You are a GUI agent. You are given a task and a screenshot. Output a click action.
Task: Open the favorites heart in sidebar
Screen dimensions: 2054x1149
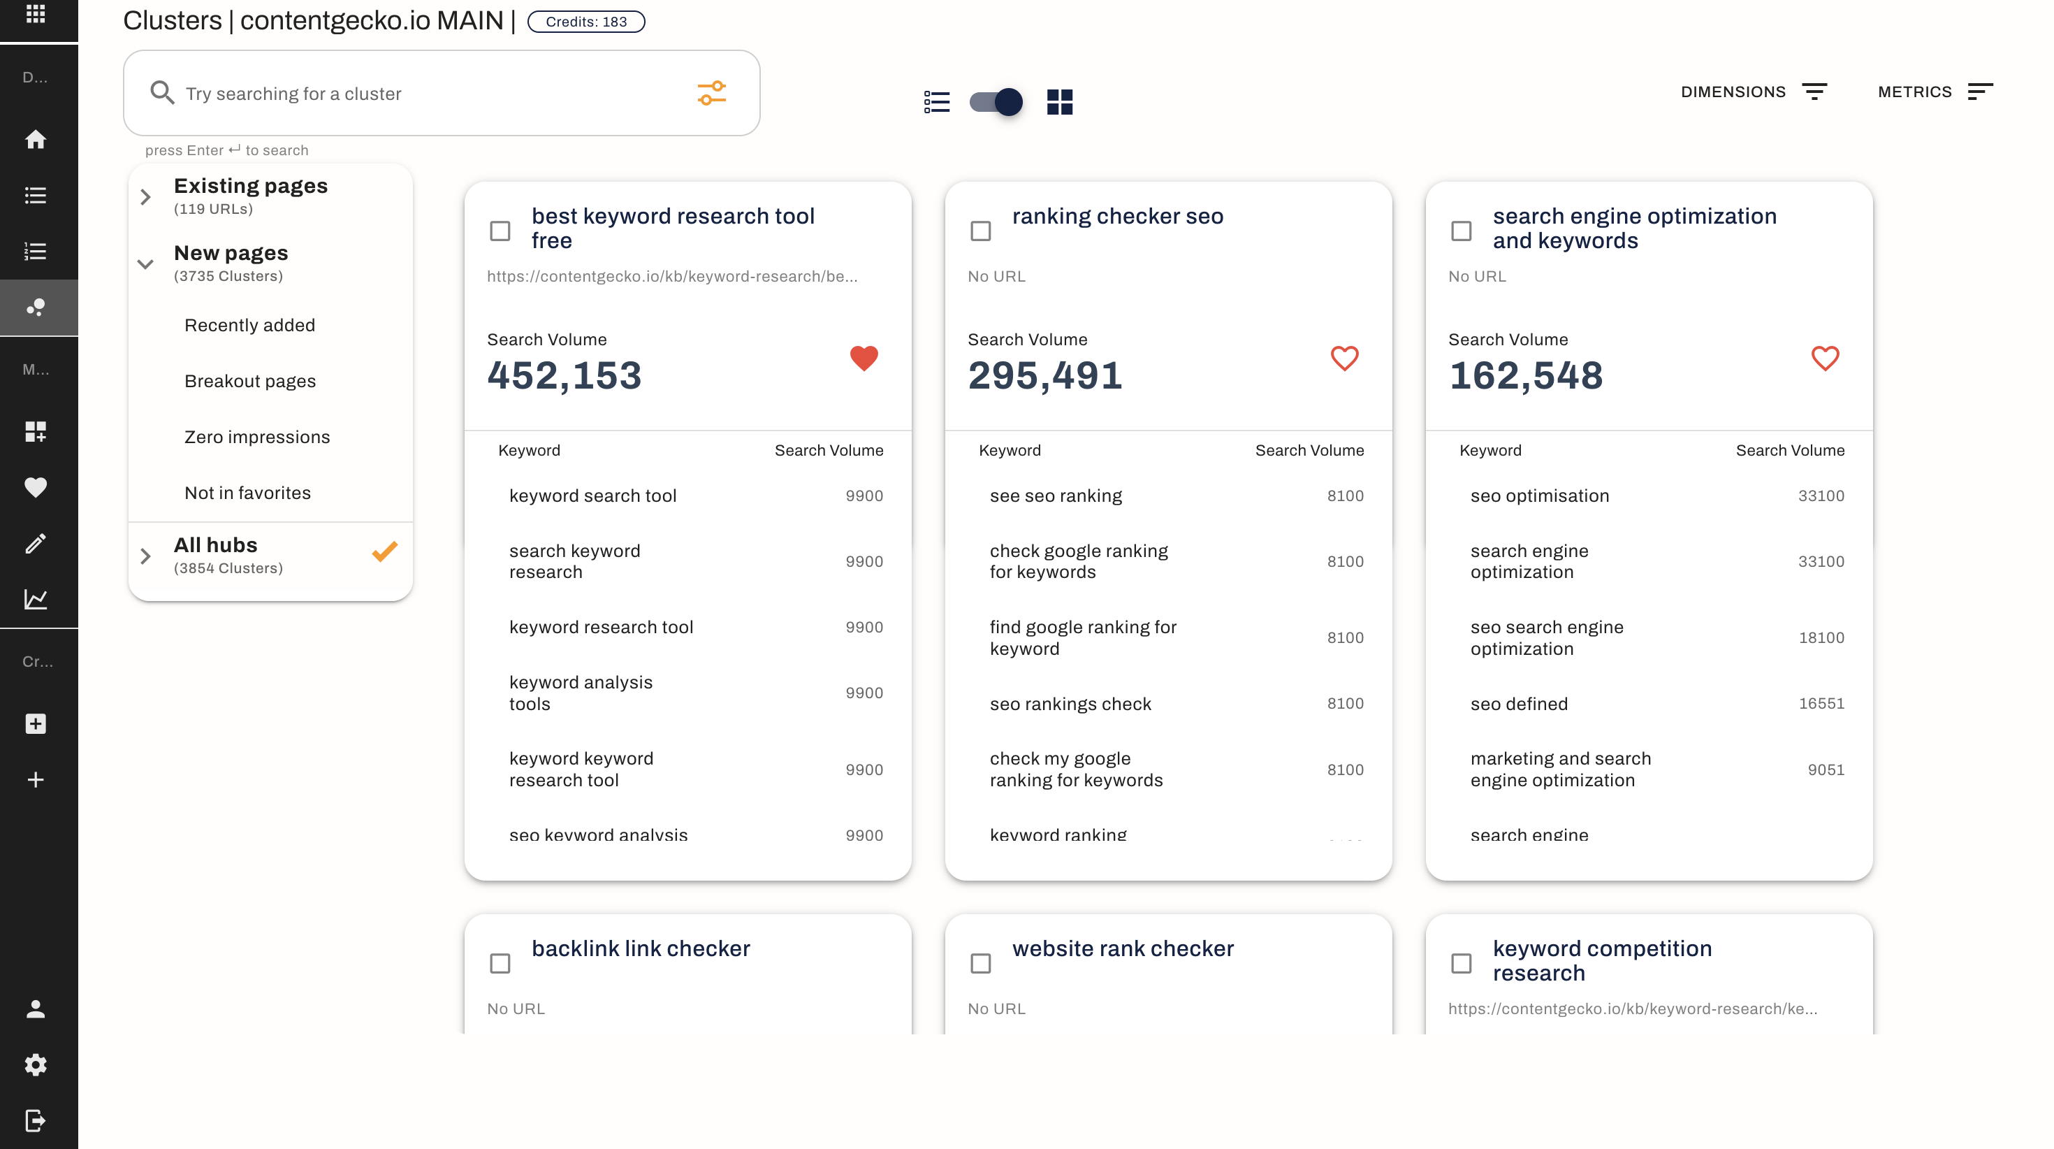coord(35,488)
